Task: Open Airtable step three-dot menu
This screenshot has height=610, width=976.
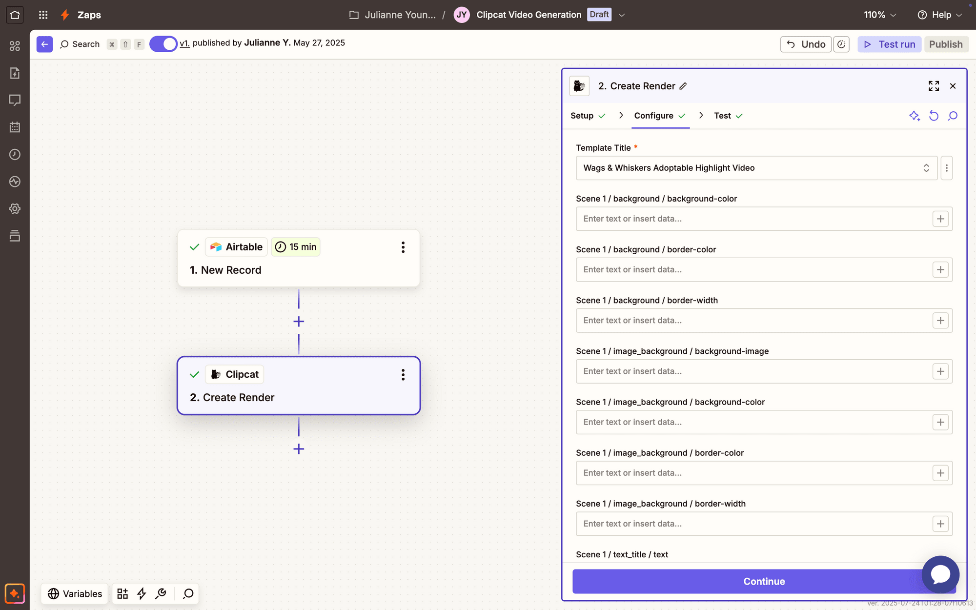Action: pyautogui.click(x=403, y=247)
